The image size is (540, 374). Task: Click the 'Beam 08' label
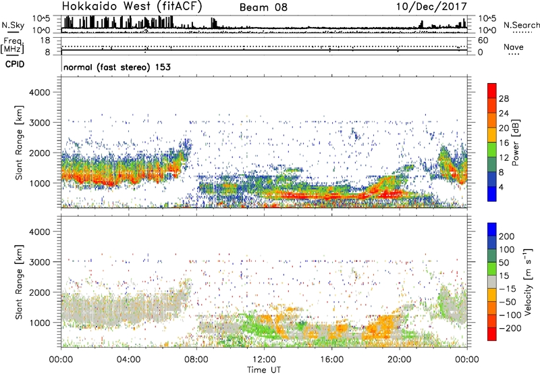pyautogui.click(x=263, y=7)
